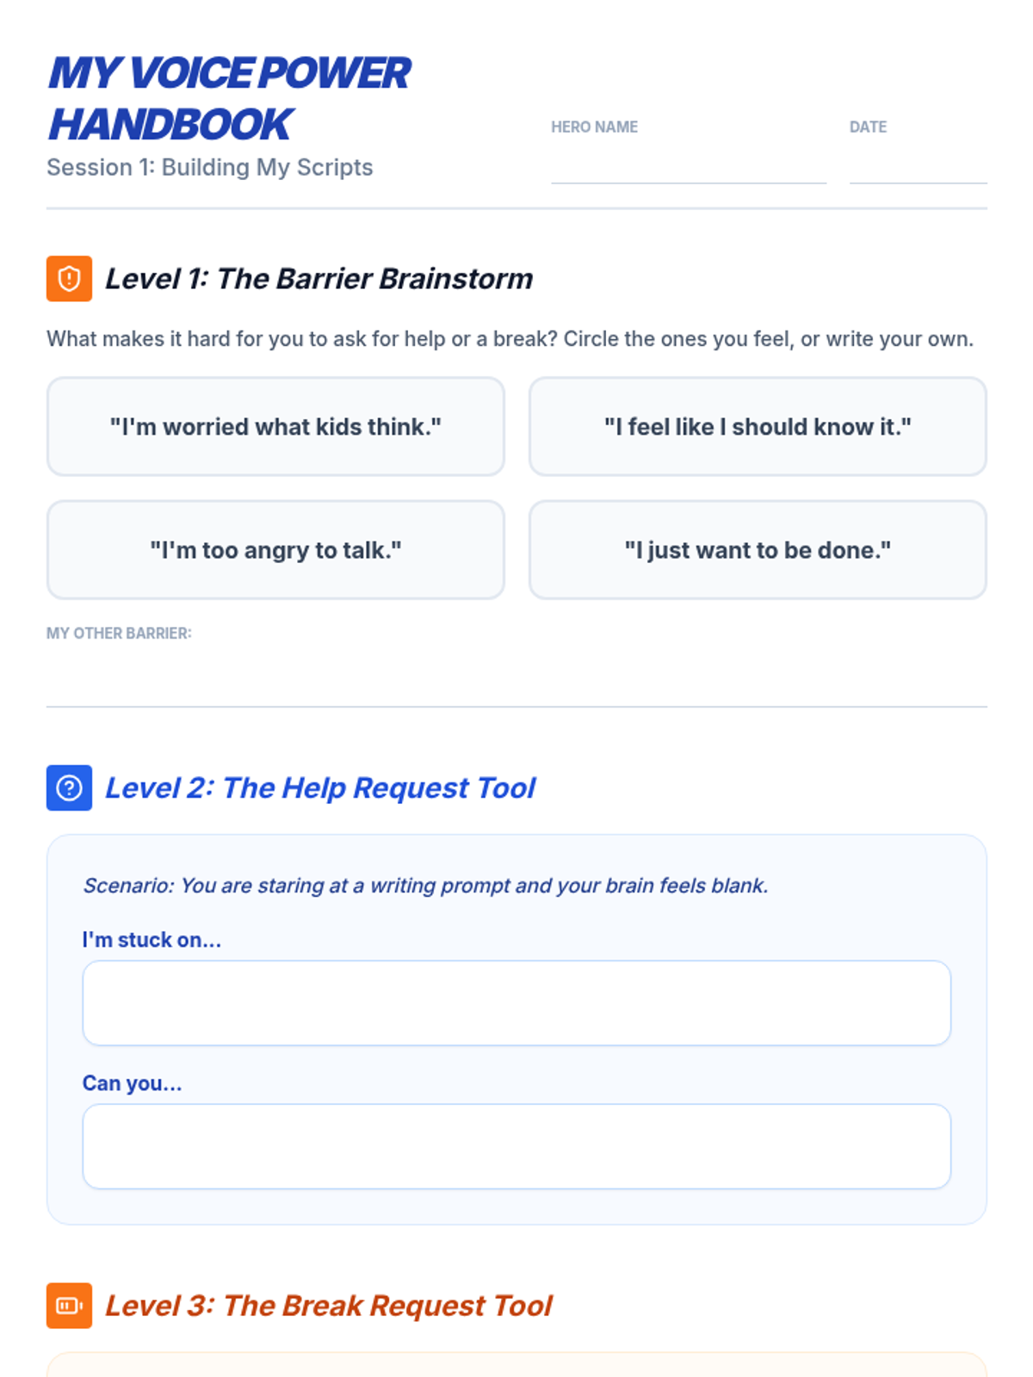The width and height of the screenshot is (1033, 1377).
Task: Select the "I'm too angry to talk" card
Action: [275, 550]
